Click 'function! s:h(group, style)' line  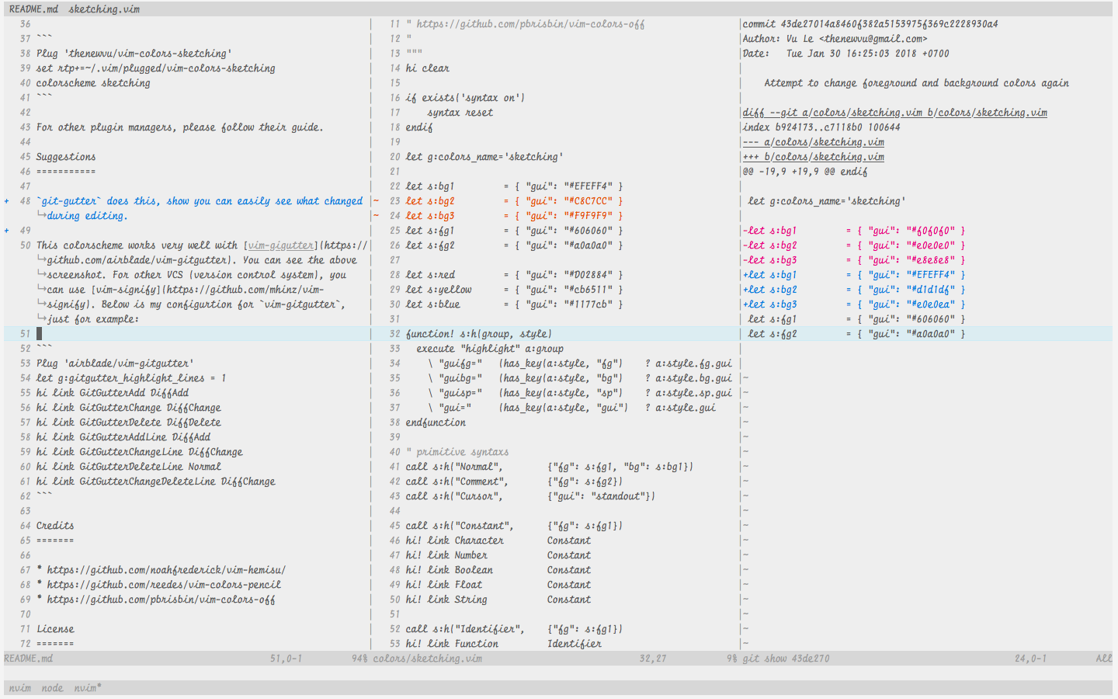[478, 334]
